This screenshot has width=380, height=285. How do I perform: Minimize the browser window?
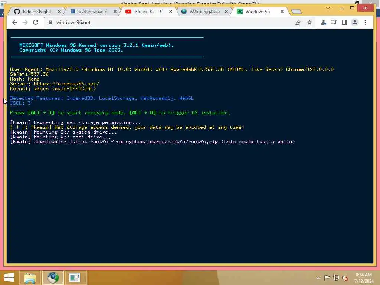(x=342, y=9)
